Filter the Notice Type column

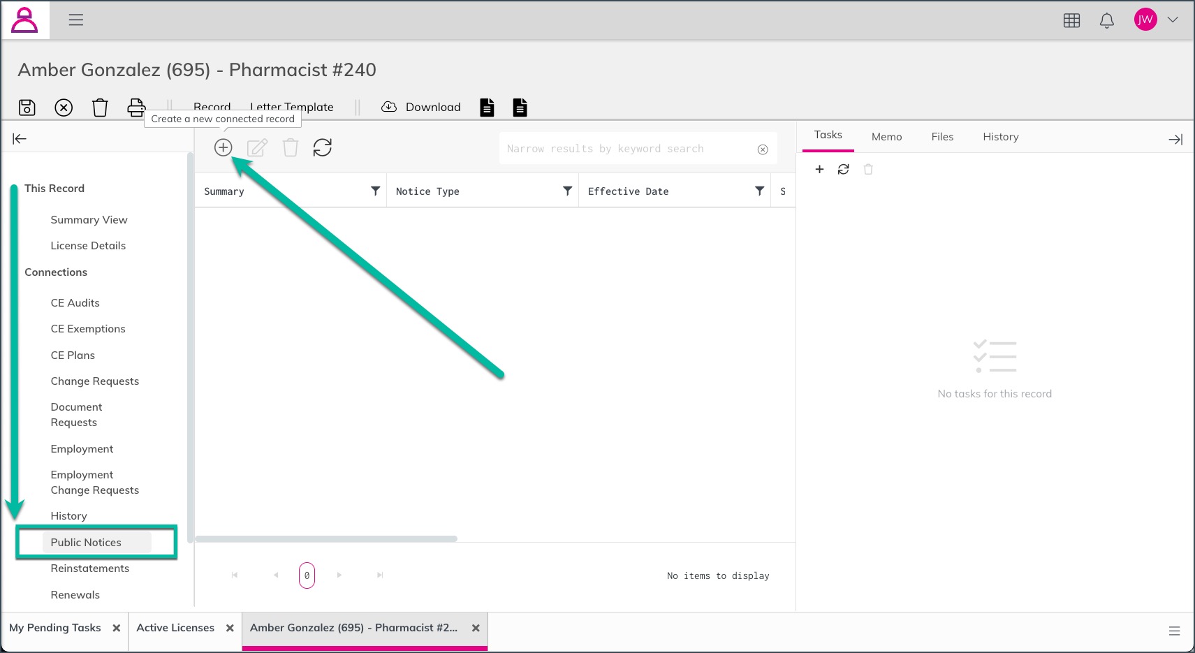coord(567,191)
